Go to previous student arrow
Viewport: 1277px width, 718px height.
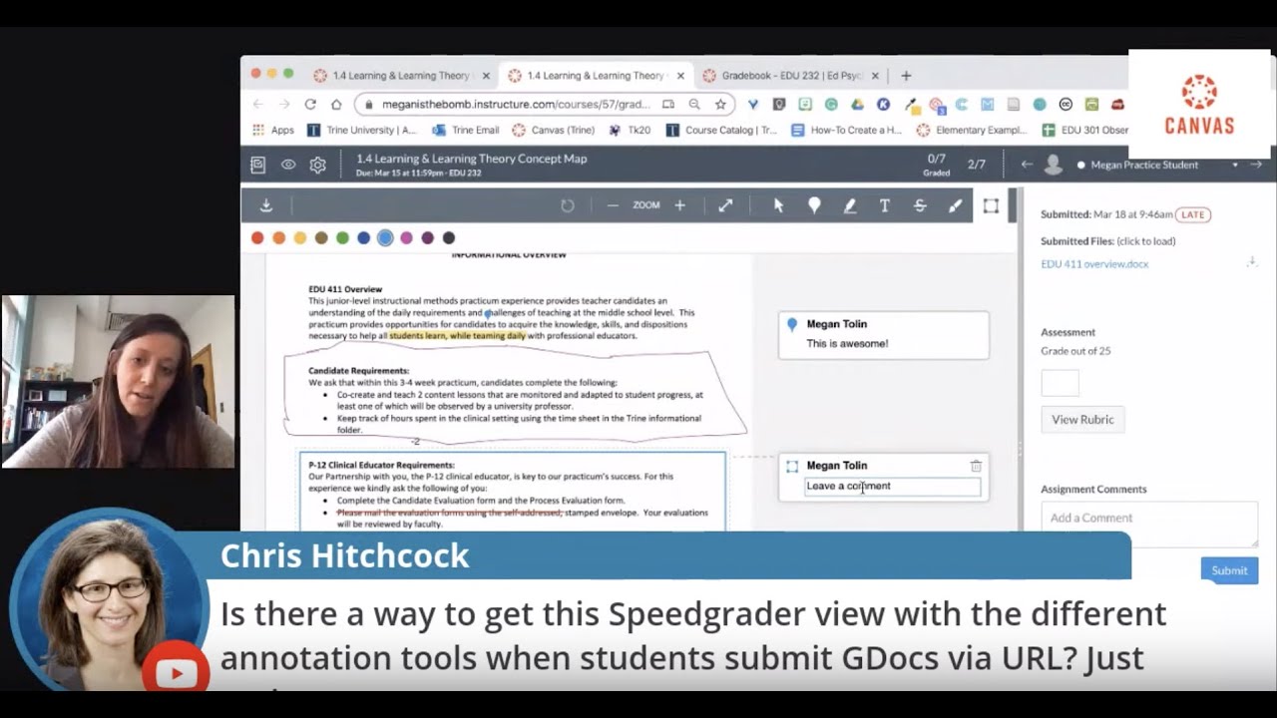pyautogui.click(x=1026, y=165)
